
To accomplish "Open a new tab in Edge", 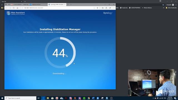I will (68, 4).
